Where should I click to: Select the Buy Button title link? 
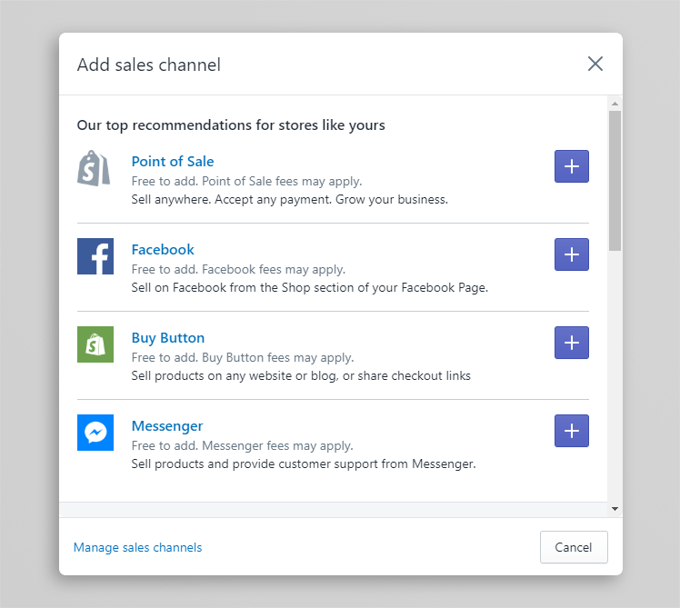click(x=168, y=338)
